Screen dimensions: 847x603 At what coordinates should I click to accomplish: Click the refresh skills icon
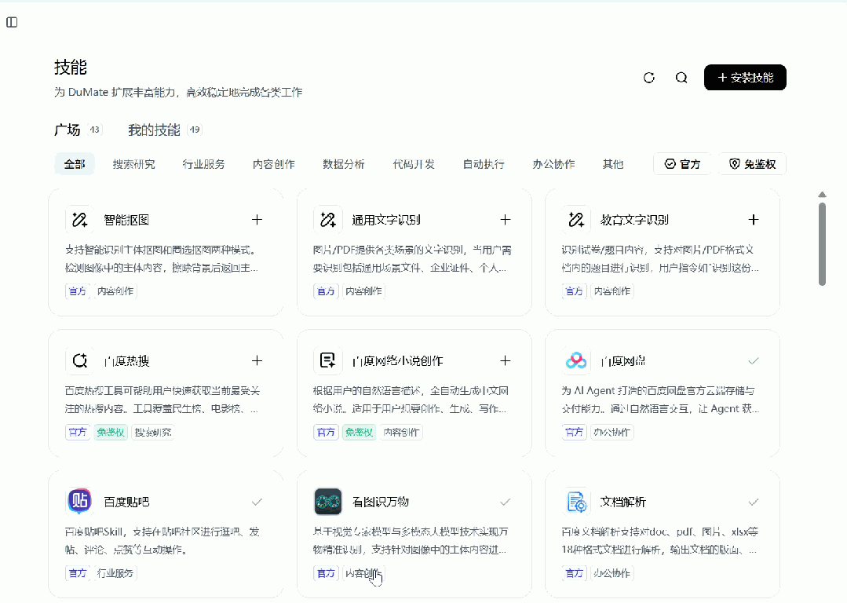(649, 78)
